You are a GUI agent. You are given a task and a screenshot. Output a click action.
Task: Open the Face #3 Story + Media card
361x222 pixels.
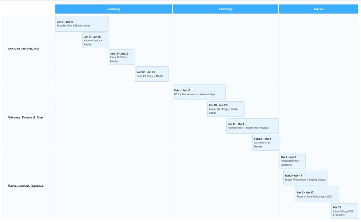152,74
